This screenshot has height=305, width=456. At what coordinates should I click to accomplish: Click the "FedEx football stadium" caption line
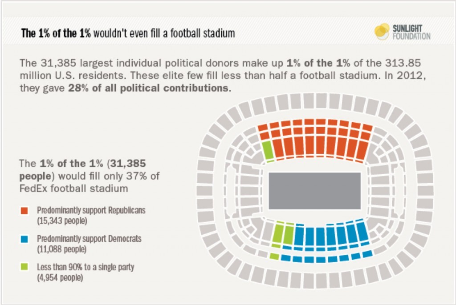coord(73,189)
